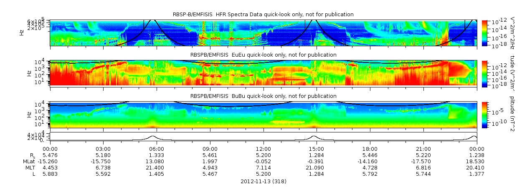Click the (nT^2 amplitude unit label
This screenshot has height=187, width=522.
coord(513,115)
